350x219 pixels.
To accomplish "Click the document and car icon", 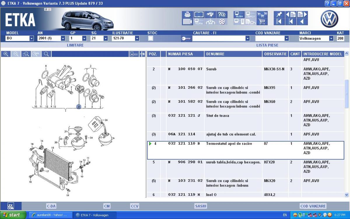I will click(x=251, y=22).
